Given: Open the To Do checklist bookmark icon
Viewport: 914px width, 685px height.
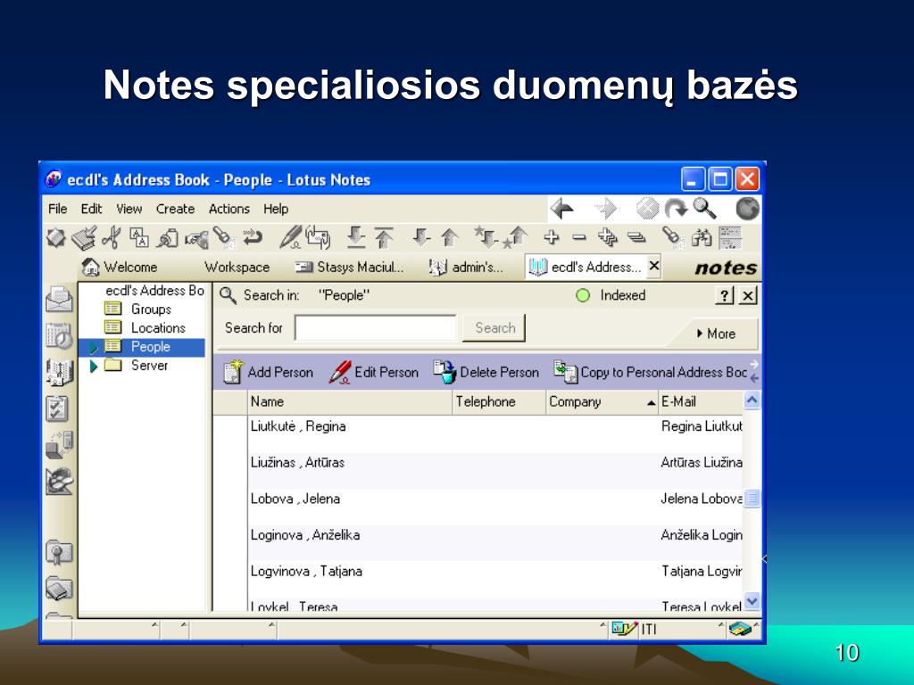Looking at the screenshot, I should point(57,409).
